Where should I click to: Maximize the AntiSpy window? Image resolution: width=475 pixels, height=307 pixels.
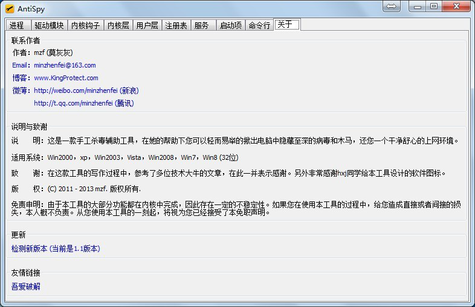tap(434, 7)
